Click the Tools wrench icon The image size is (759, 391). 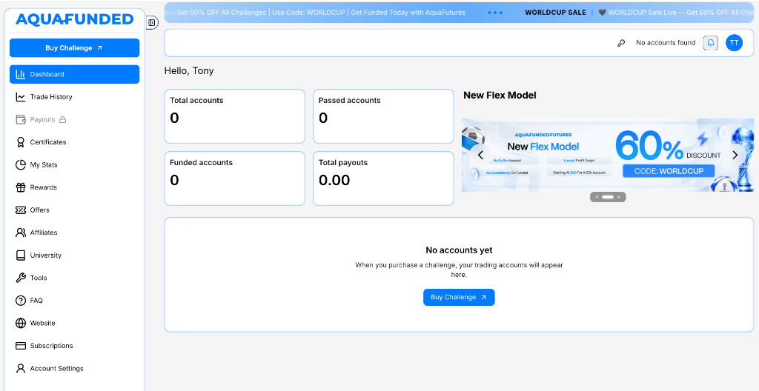pyautogui.click(x=20, y=278)
